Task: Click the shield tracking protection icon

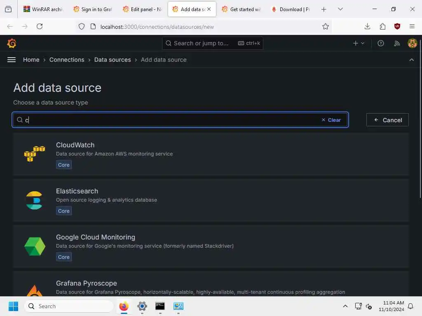Action: coord(82,26)
